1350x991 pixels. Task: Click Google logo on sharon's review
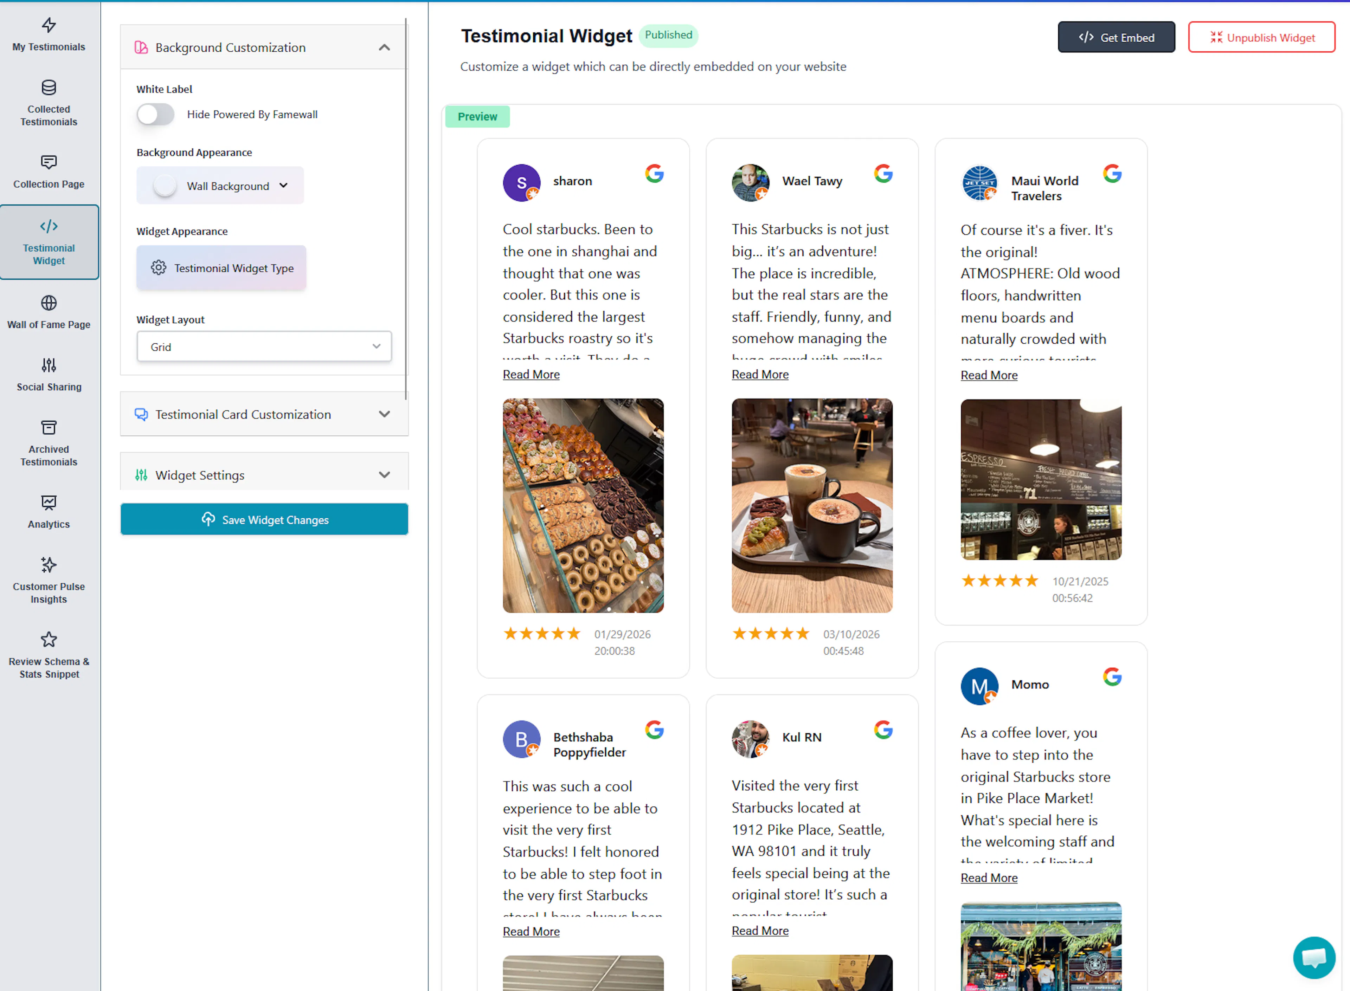click(654, 174)
